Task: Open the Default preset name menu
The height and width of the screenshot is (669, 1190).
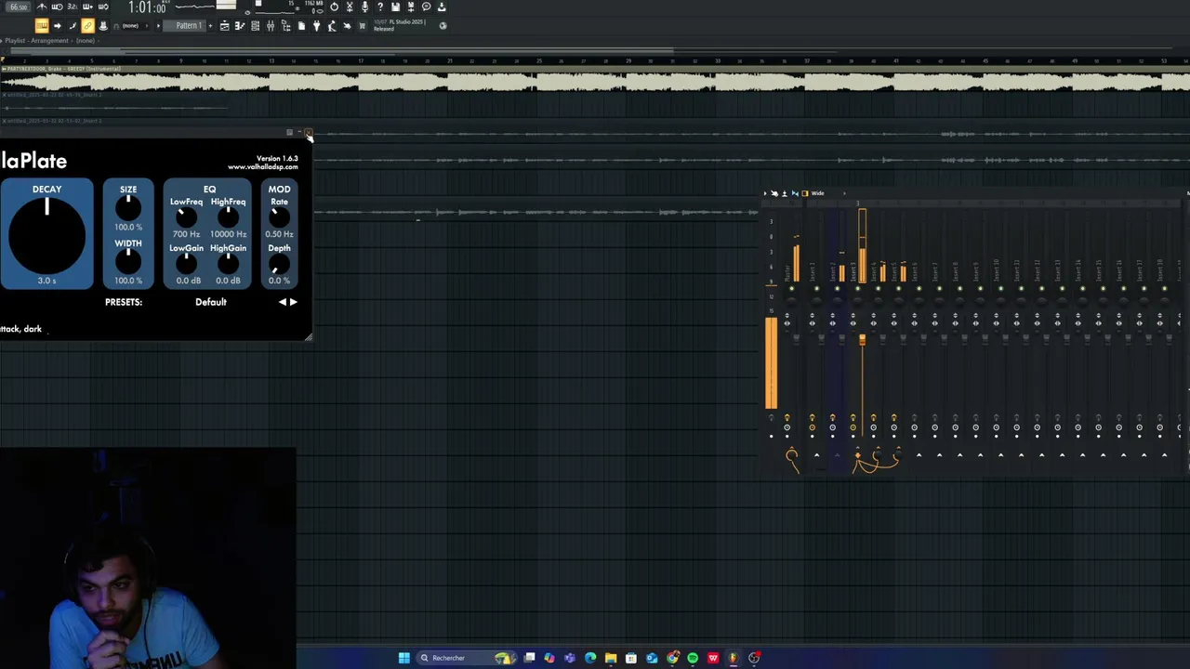Action: [211, 302]
